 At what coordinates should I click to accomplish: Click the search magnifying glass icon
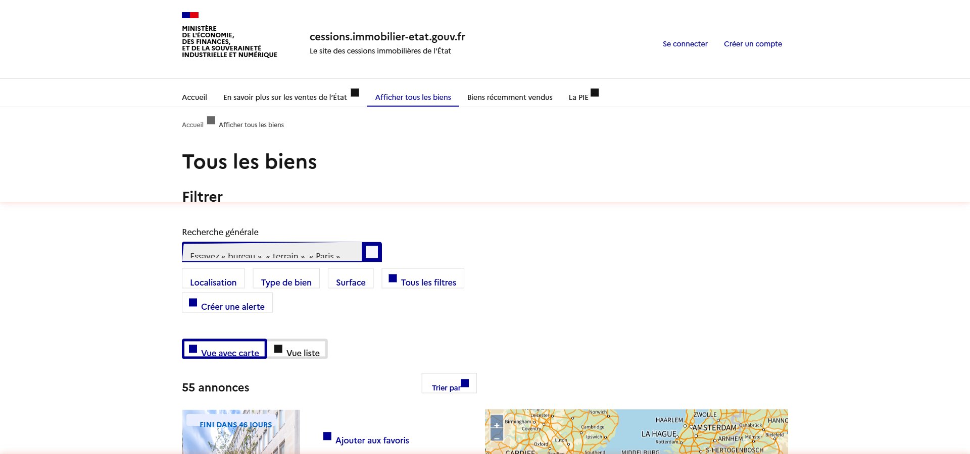coord(371,252)
